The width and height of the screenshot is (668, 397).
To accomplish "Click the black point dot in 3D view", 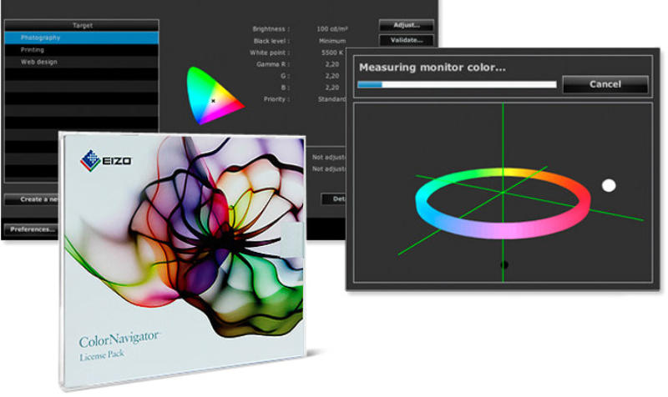I will (x=504, y=265).
